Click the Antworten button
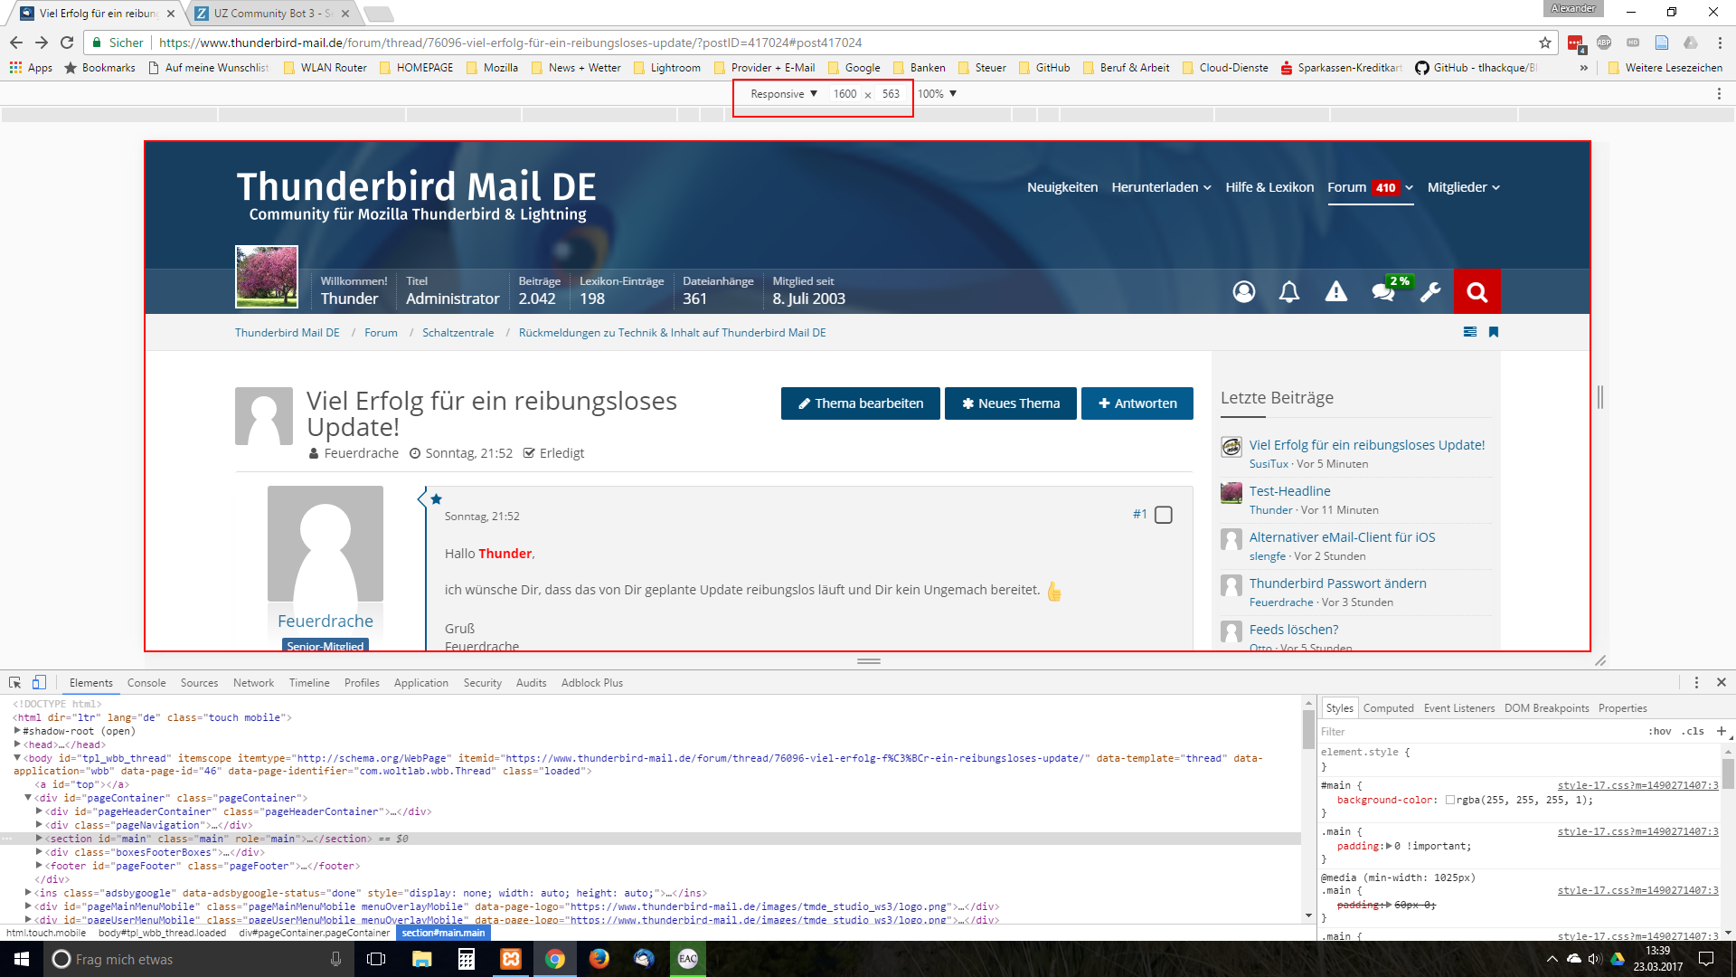The image size is (1736, 977). 1137,403
